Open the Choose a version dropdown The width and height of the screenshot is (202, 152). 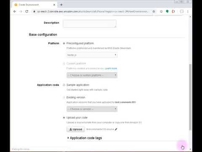[x=92, y=109]
